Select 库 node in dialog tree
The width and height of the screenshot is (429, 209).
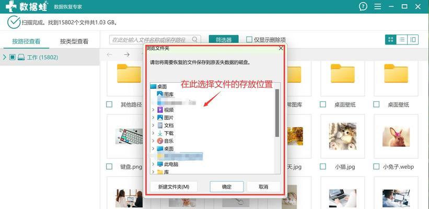(163, 172)
